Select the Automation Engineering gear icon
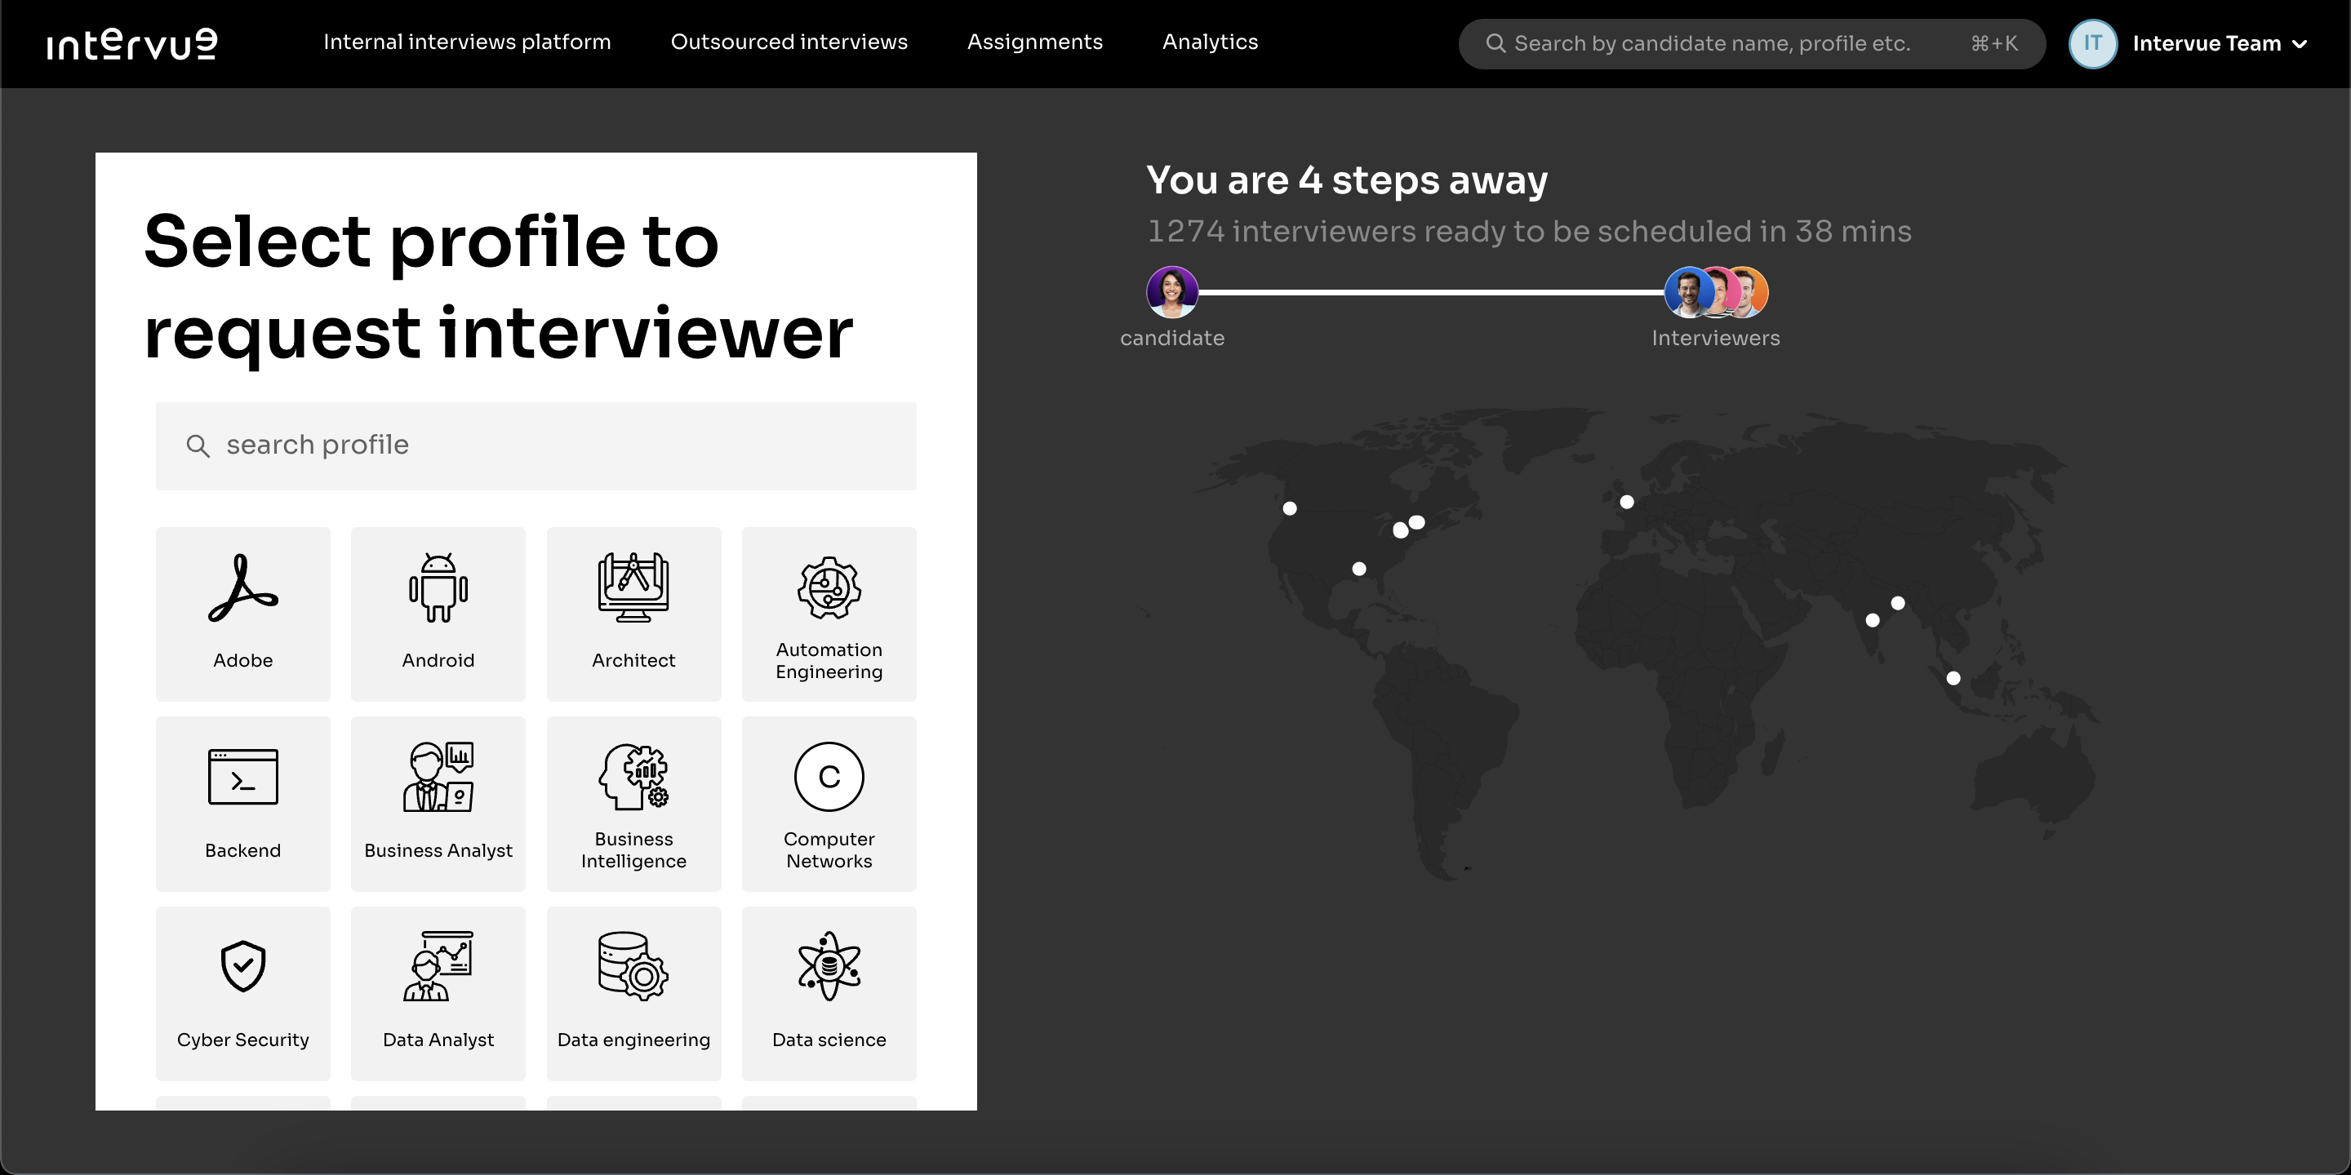This screenshot has width=2351, height=1175. [x=829, y=587]
